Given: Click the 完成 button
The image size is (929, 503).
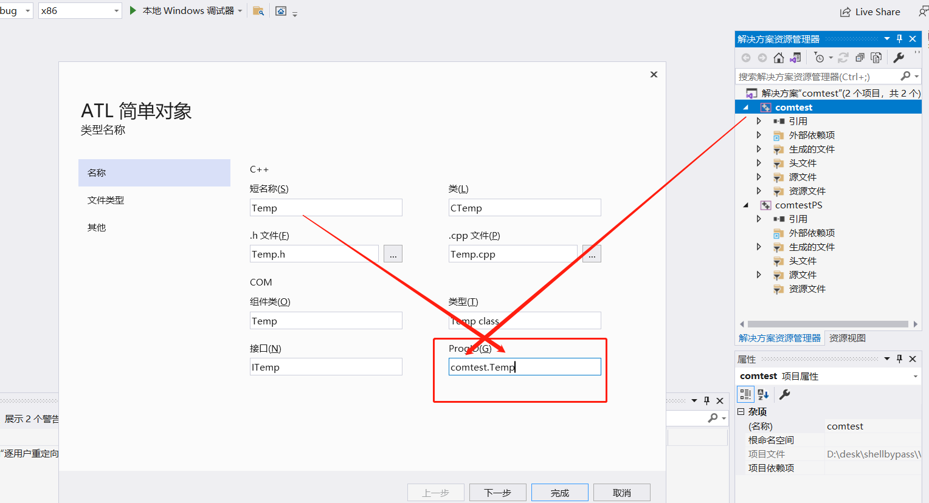Looking at the screenshot, I should 559,493.
